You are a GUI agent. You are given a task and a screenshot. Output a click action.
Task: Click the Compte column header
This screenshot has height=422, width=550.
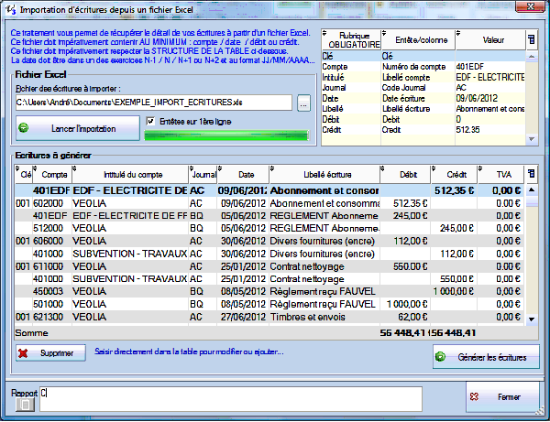54,173
